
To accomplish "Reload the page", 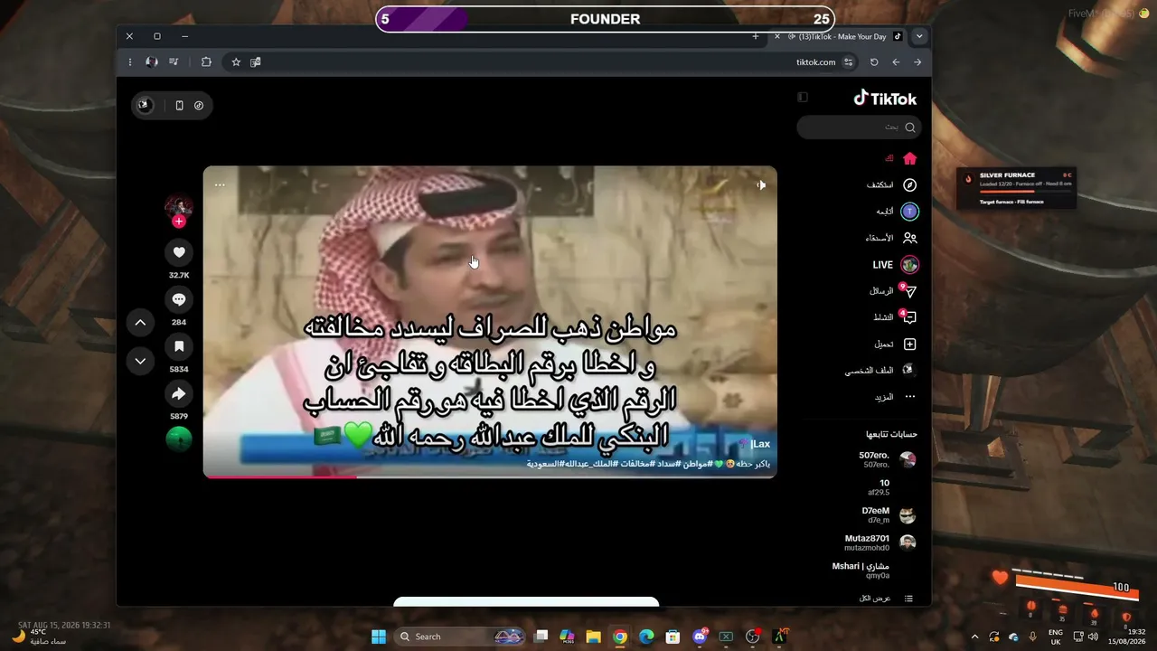I will tap(874, 62).
